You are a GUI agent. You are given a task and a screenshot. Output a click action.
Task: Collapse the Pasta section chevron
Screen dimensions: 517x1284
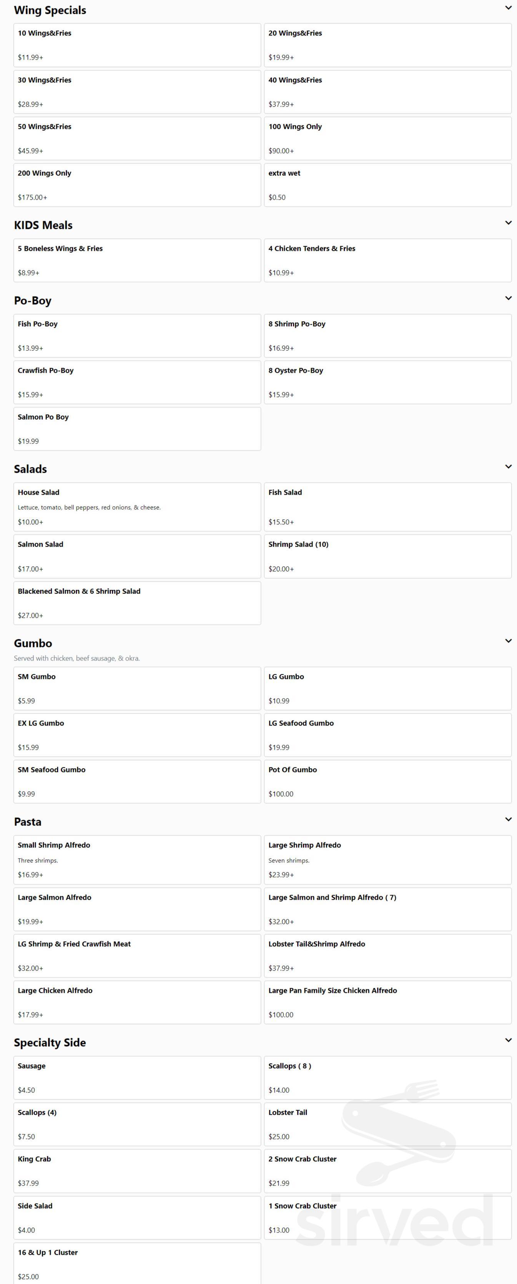[x=508, y=819]
